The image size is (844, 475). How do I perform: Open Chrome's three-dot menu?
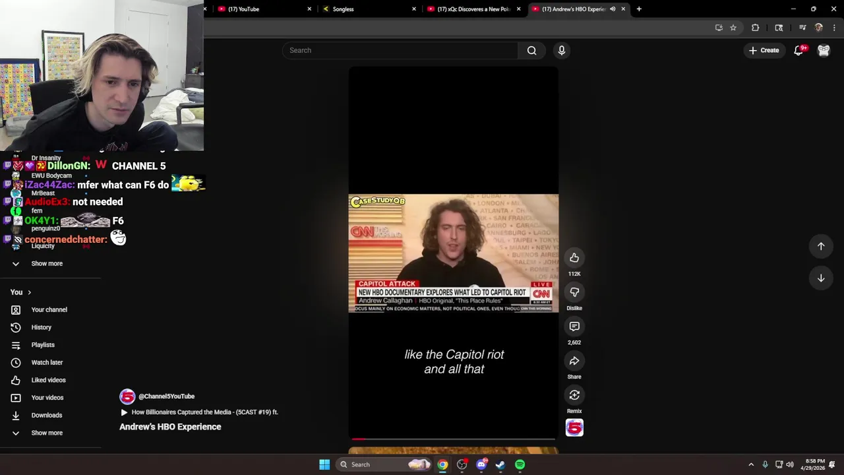(835, 28)
